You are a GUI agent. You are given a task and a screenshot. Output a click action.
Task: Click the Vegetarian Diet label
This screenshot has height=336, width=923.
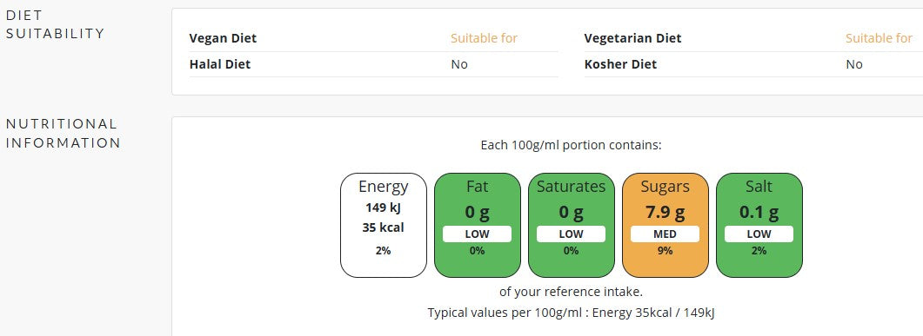[632, 38]
